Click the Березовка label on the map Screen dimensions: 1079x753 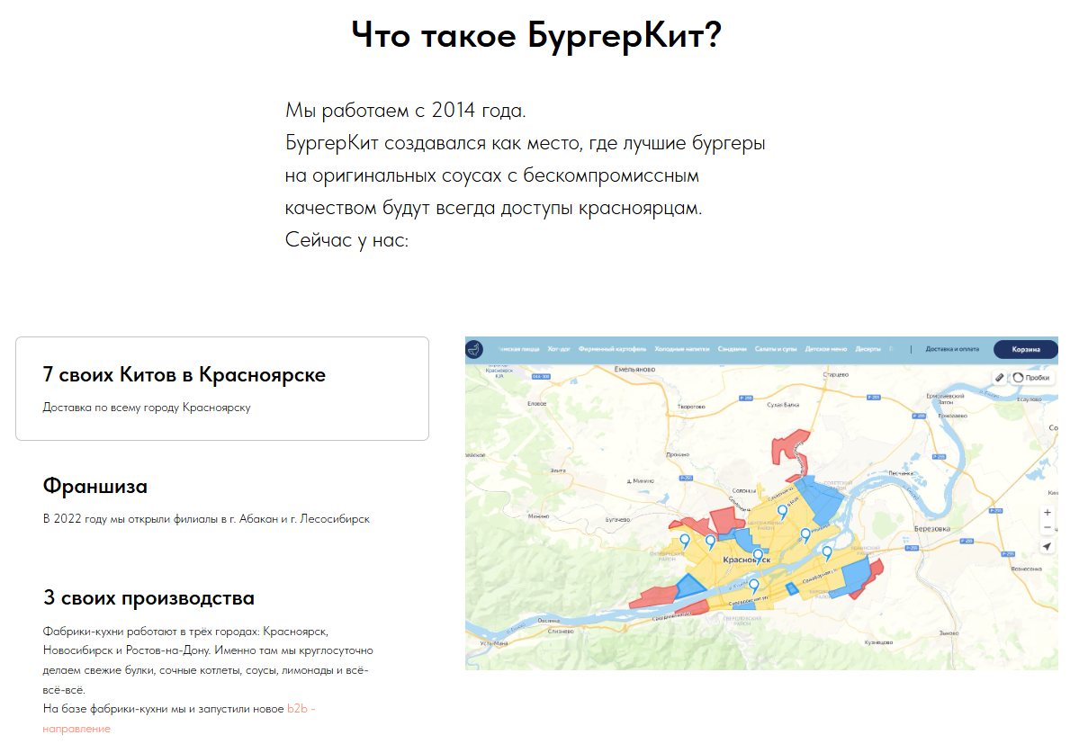[x=932, y=529]
